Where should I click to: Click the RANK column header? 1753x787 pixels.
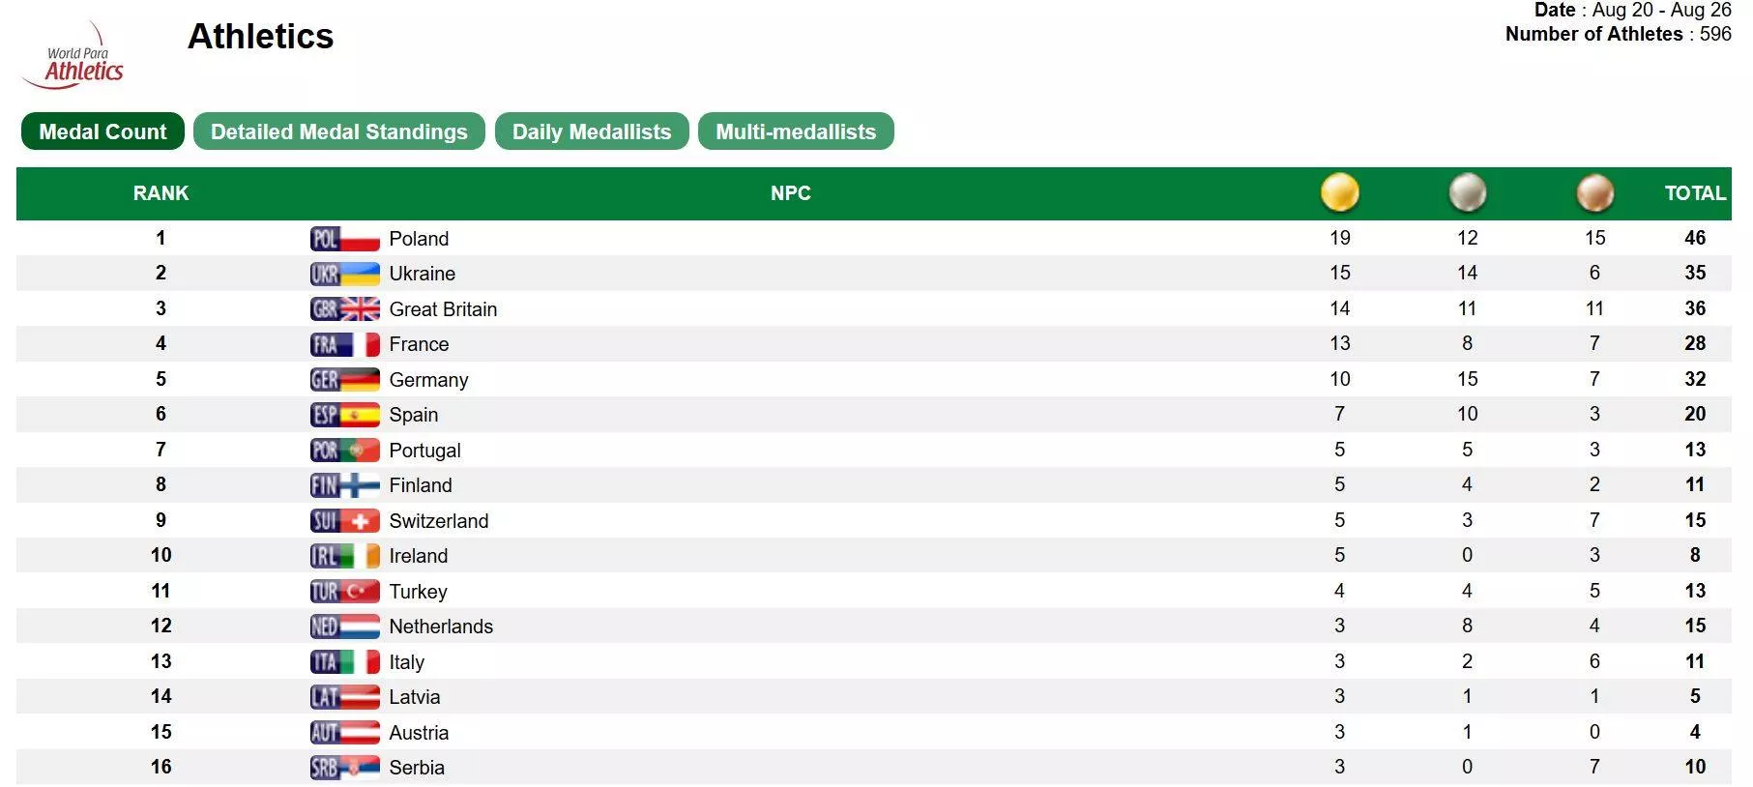coord(161,193)
